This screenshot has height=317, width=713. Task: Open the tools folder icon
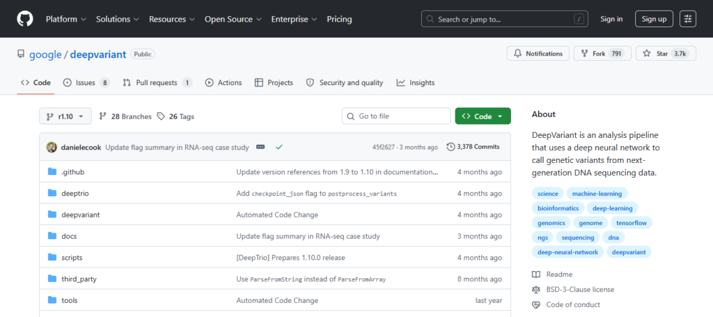tap(52, 300)
